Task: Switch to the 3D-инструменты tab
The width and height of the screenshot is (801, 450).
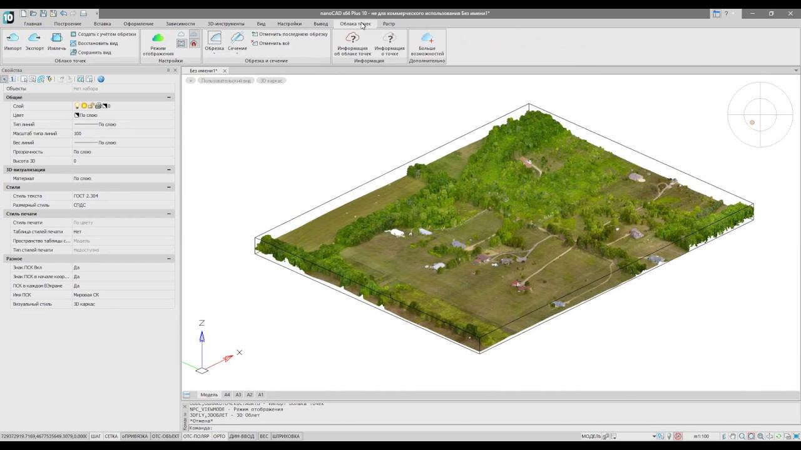Action: pos(226,24)
